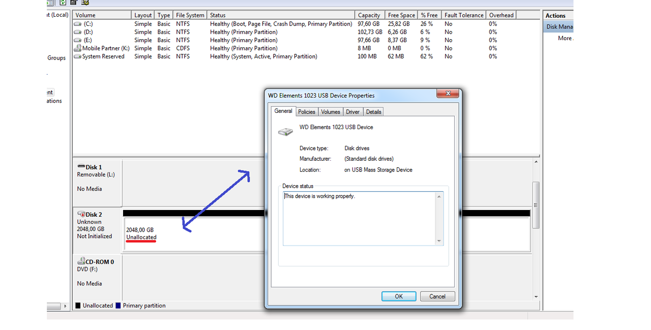
Task: Click the disk pane scrollbar up arrow
Action: pyautogui.click(x=536, y=162)
